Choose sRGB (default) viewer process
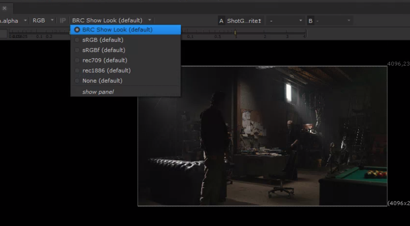The image size is (410, 226). pos(103,40)
